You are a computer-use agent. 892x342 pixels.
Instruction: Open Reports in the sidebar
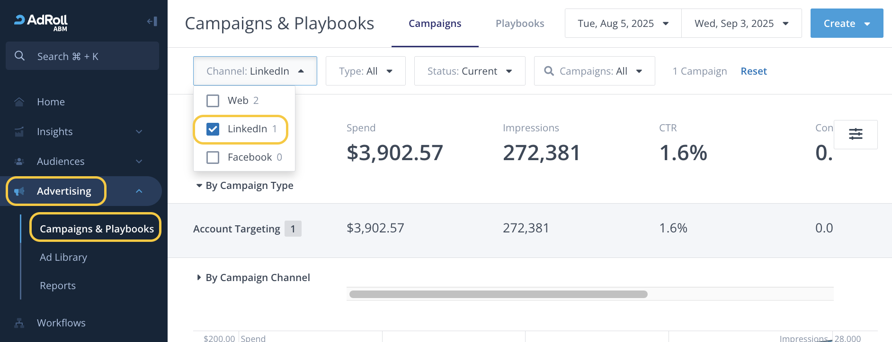click(x=58, y=285)
